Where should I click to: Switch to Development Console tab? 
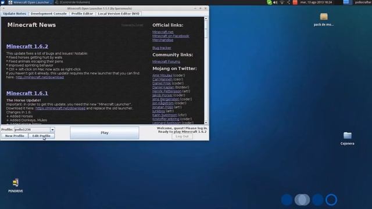49,14
